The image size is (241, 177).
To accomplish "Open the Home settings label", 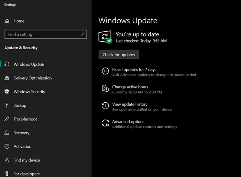I will (19, 21).
